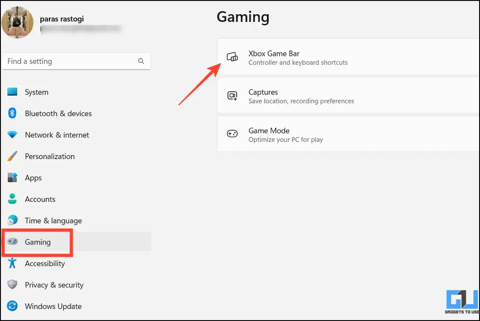Click the Apps icon in sidebar
The height and width of the screenshot is (321, 480).
point(12,178)
